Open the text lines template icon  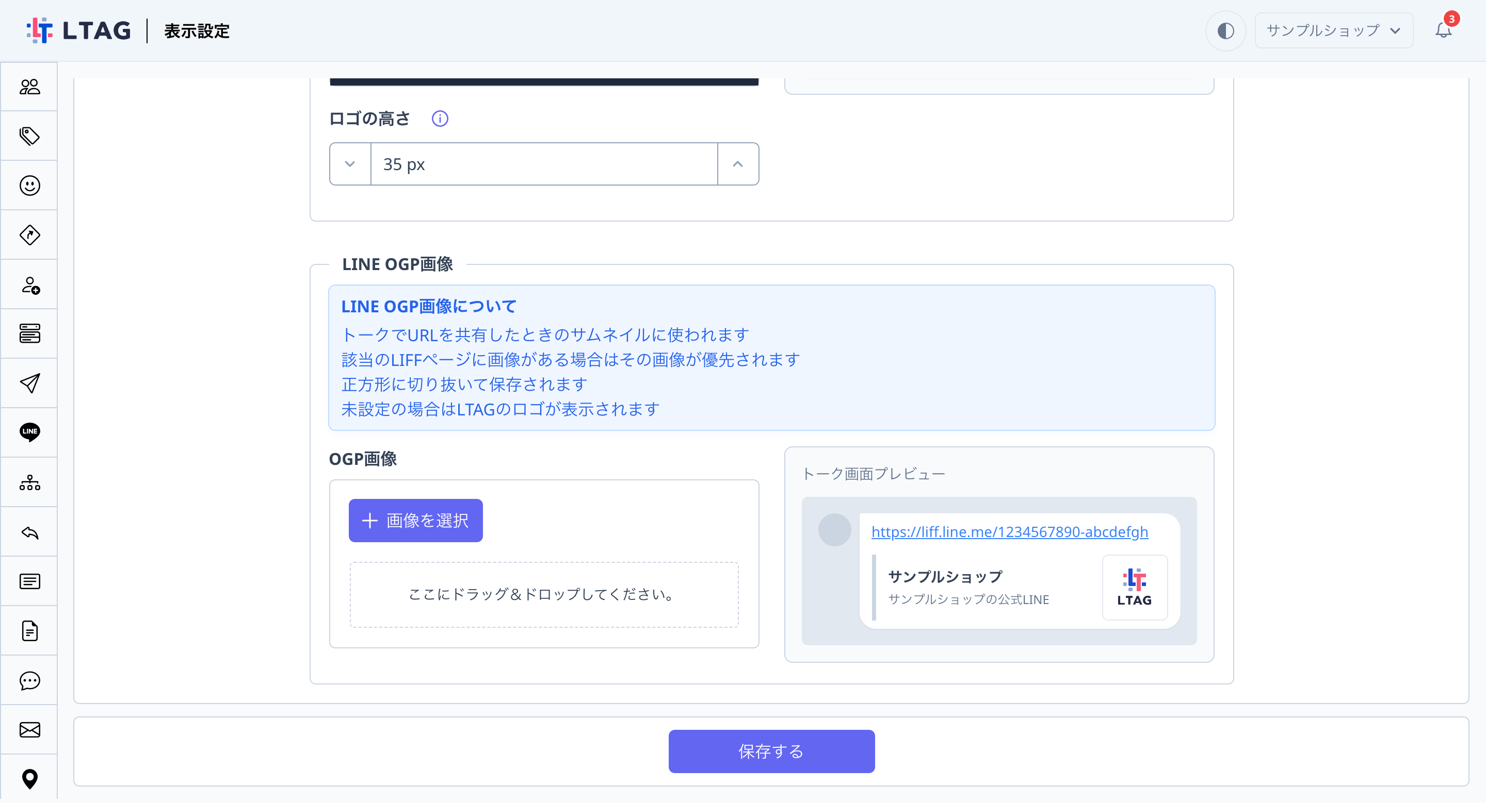tap(29, 582)
